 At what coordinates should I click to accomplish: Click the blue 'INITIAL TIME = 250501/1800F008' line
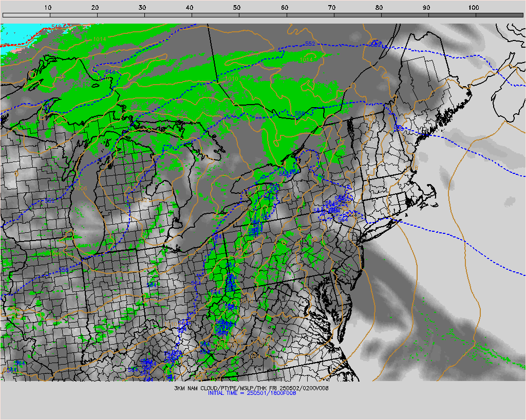point(252,393)
